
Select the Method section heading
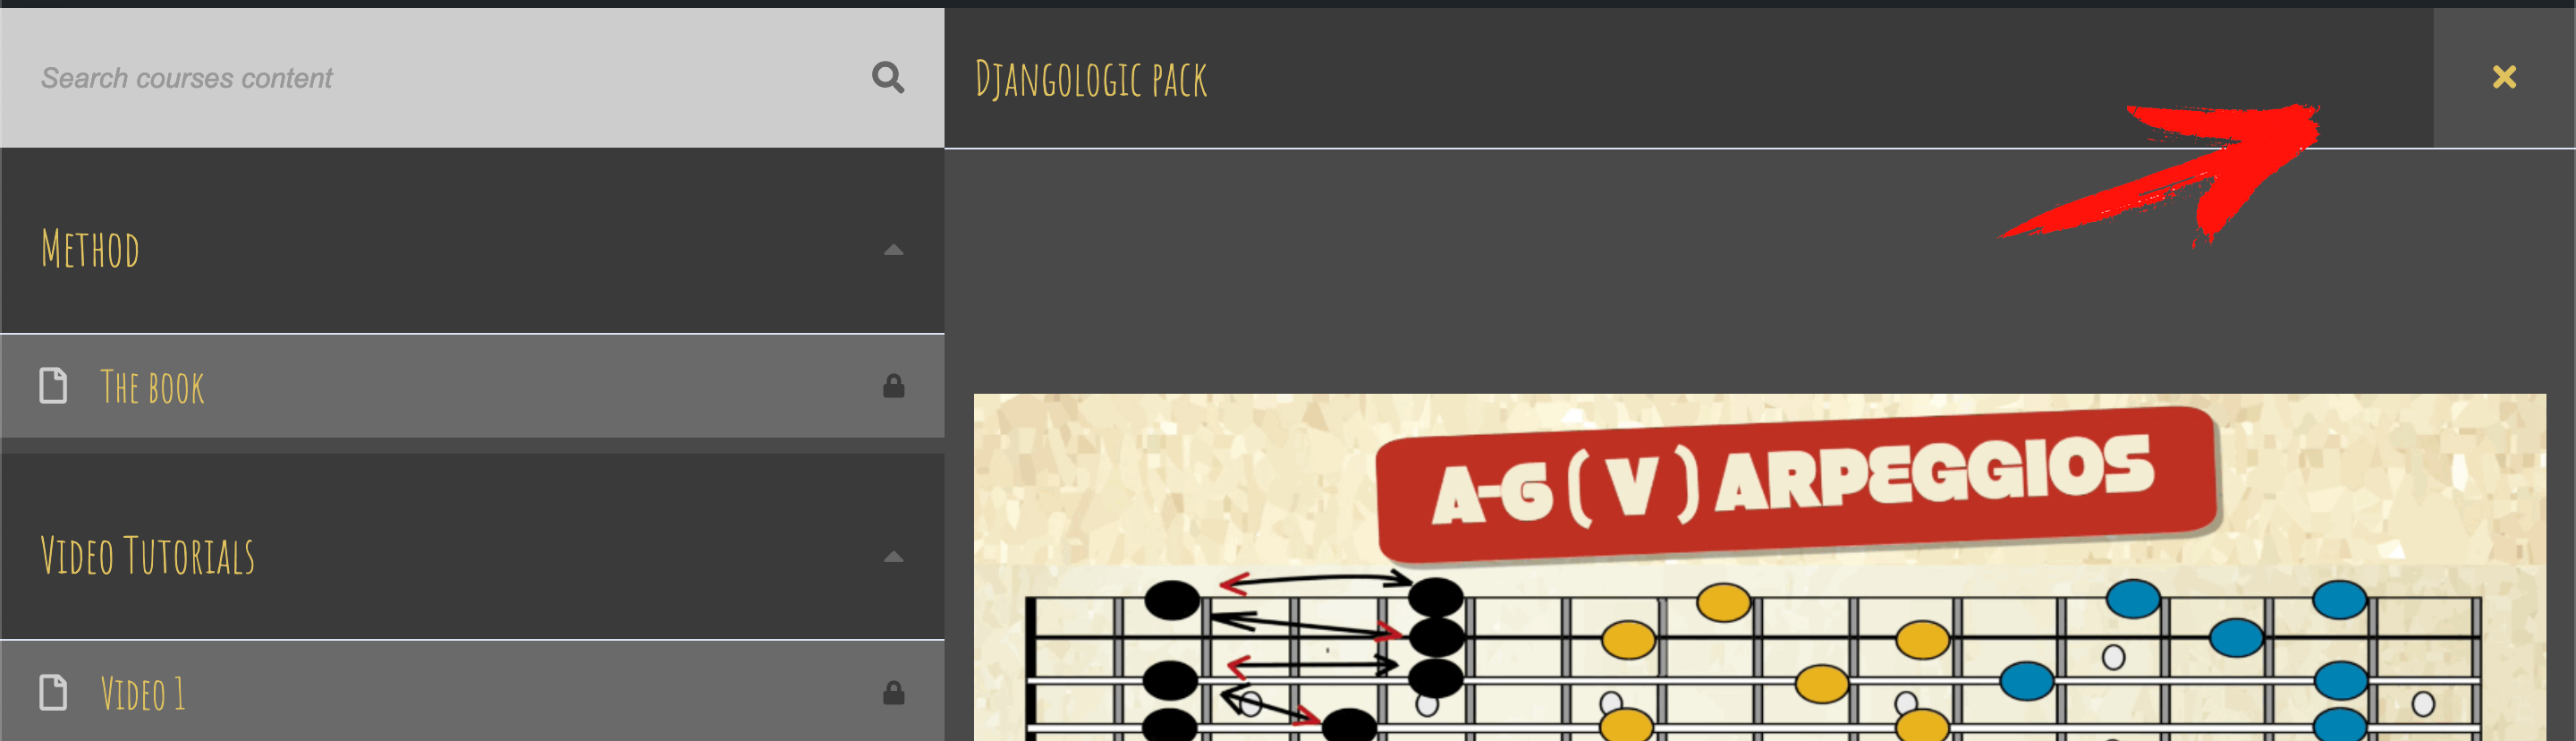(x=90, y=250)
